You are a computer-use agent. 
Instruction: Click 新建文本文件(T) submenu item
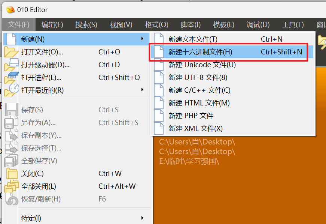tap(232, 39)
